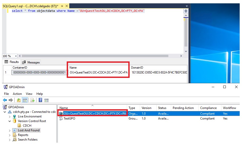
Task: Click the horizontal scroll-right arrow in SQL editor
Action: (x=181, y=56)
